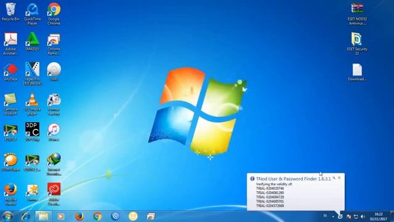Open the Chrome Remote Desktop shortcut

tap(54, 44)
